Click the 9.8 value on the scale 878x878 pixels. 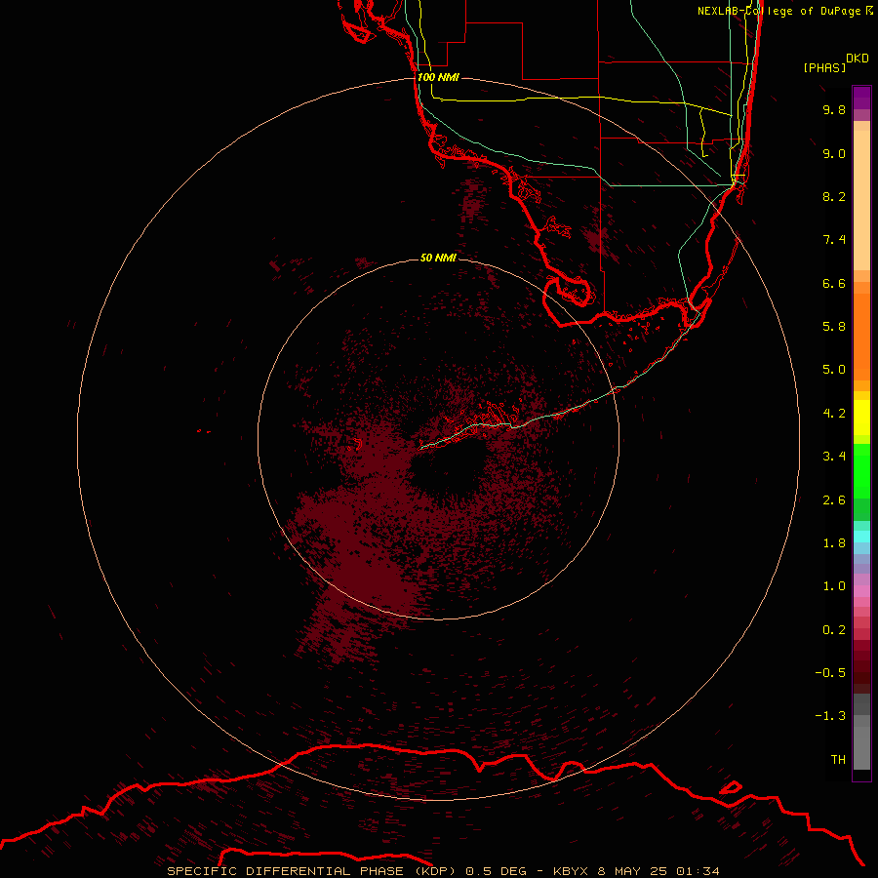834,109
